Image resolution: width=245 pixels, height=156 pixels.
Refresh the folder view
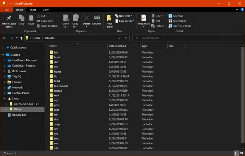point(126,38)
